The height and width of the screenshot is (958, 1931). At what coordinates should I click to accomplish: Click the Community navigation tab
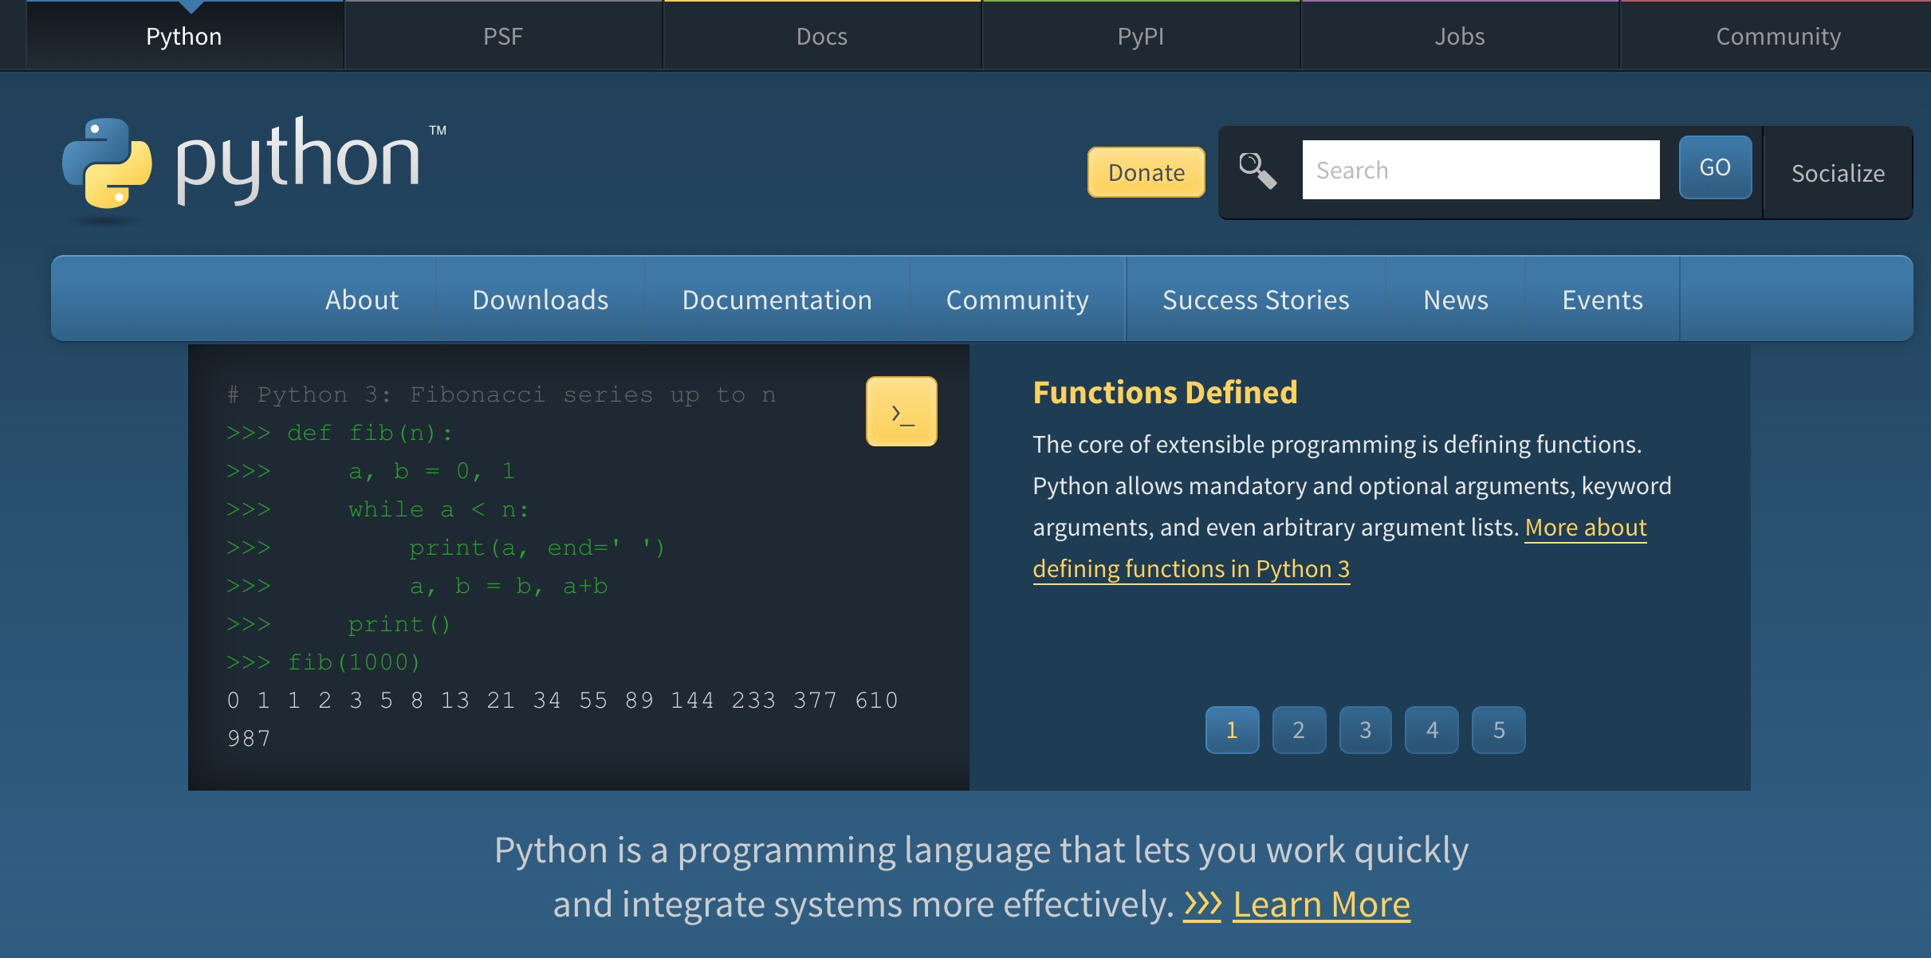[1017, 299]
